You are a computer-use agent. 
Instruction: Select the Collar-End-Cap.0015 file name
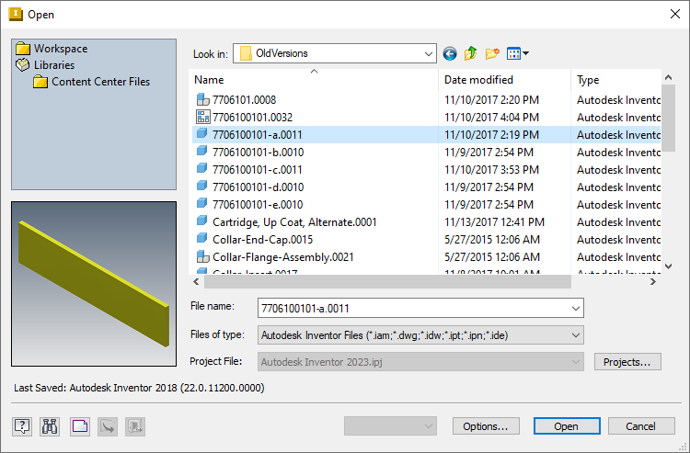(263, 240)
